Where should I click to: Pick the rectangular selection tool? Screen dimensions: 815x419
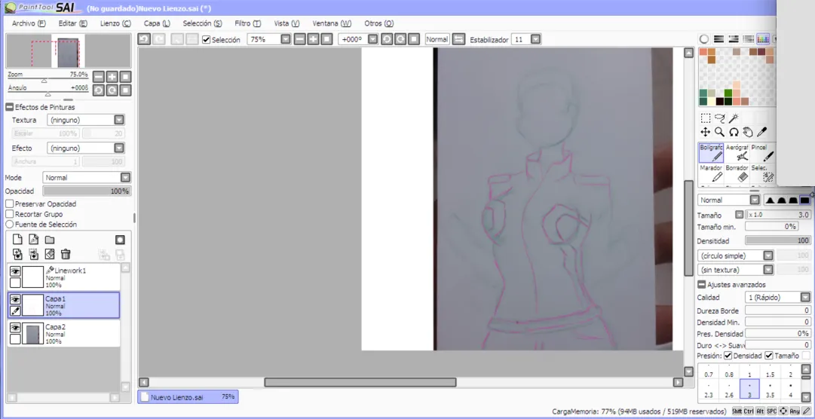(x=706, y=118)
